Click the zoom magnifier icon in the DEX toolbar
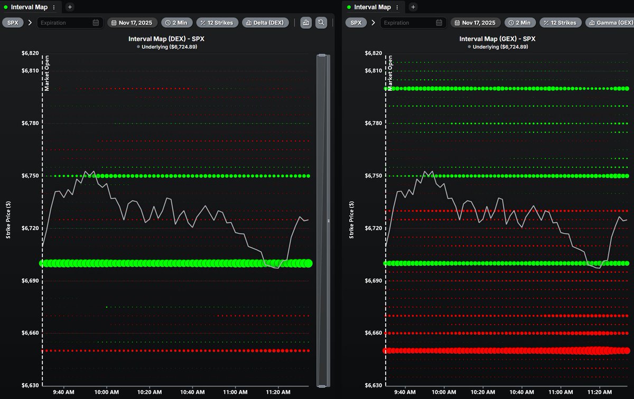 [x=321, y=22]
